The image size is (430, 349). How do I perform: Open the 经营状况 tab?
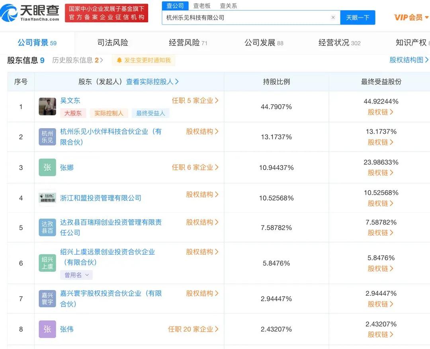click(340, 43)
